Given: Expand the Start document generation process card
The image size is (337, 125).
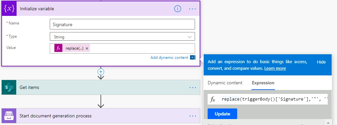Looking at the screenshot, I should (x=101, y=116).
